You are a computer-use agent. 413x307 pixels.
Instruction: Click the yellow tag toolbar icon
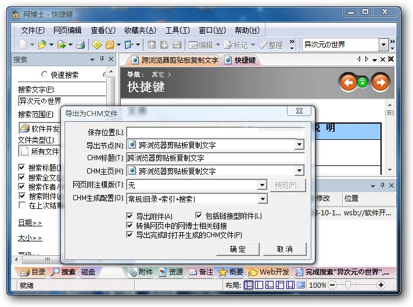96,45
